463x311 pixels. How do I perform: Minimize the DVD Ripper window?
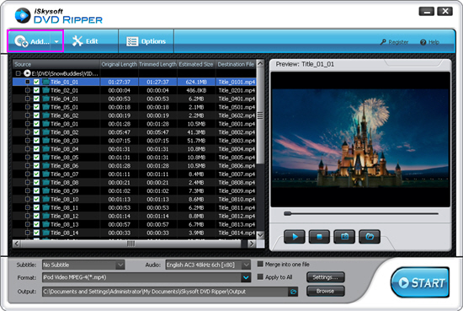point(427,12)
